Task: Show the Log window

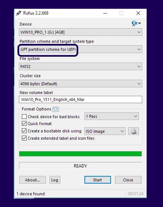Action: pos(55,180)
